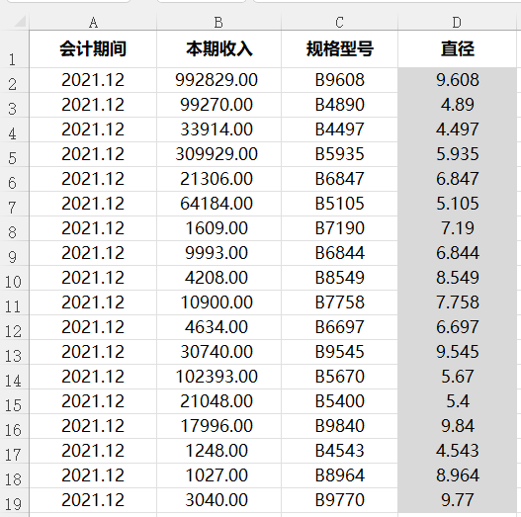Click spec cell B9545
Screen dimensions: 521x517
point(339,352)
